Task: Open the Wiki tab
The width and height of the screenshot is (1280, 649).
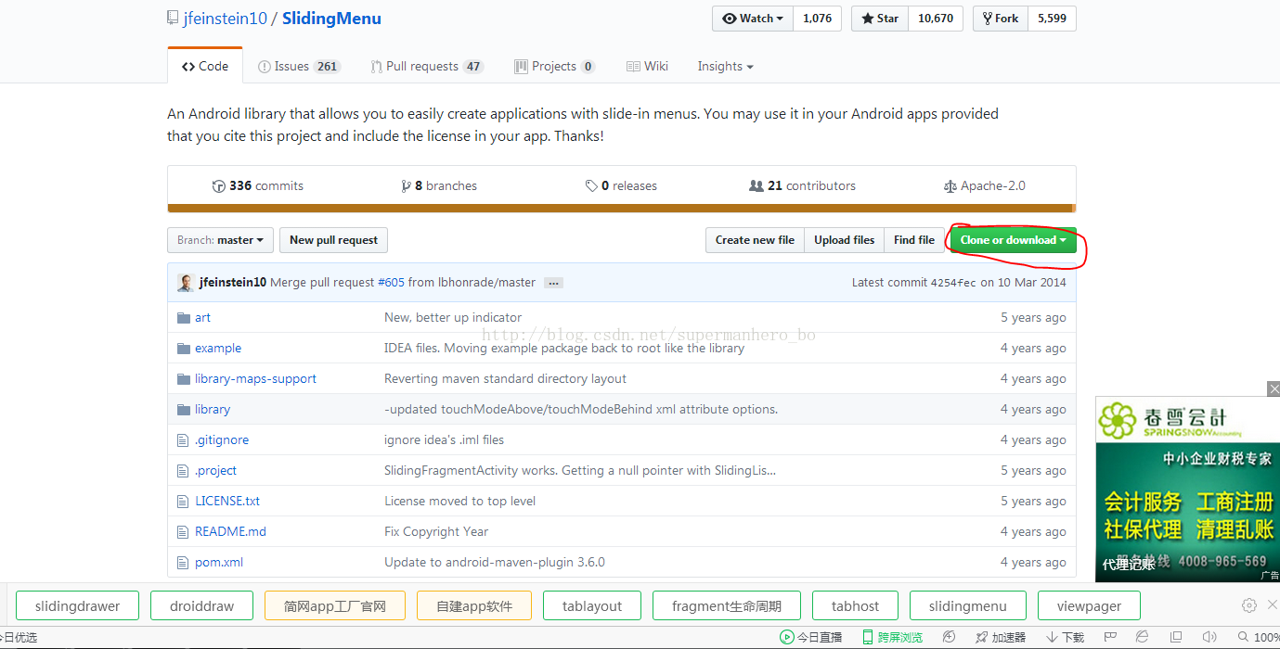Action: point(647,67)
